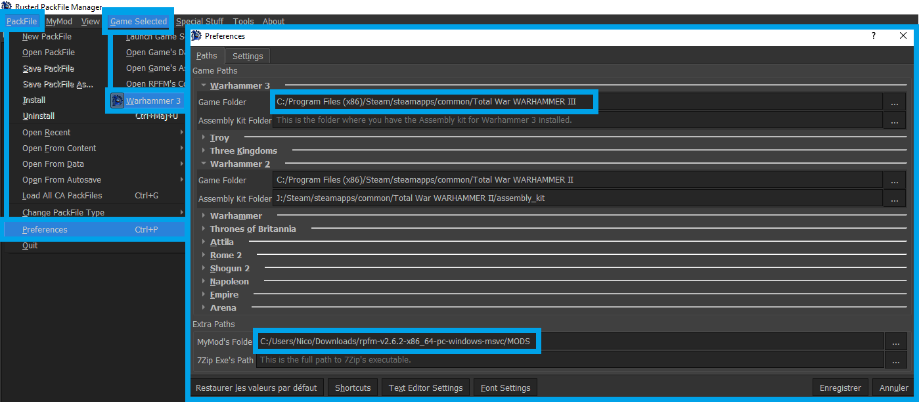Image resolution: width=919 pixels, height=402 pixels.
Task: Click the Warhammer 2 Game Folder path field
Action: 577,180
